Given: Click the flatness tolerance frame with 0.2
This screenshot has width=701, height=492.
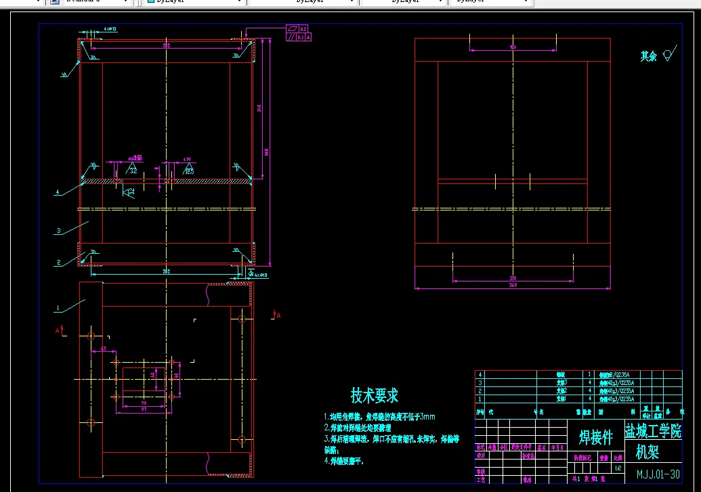Looking at the screenshot, I should pyautogui.click(x=297, y=29).
